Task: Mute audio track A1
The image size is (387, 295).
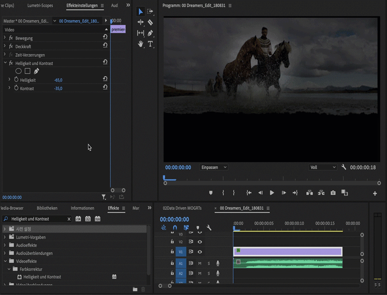Action: pyautogui.click(x=200, y=263)
